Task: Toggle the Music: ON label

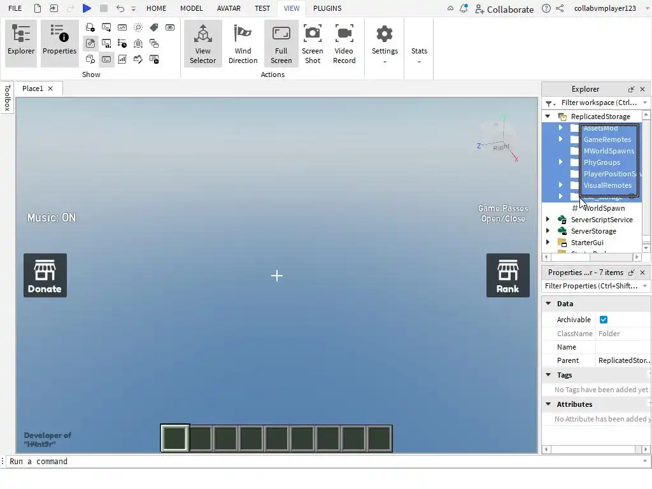Action: (x=52, y=218)
